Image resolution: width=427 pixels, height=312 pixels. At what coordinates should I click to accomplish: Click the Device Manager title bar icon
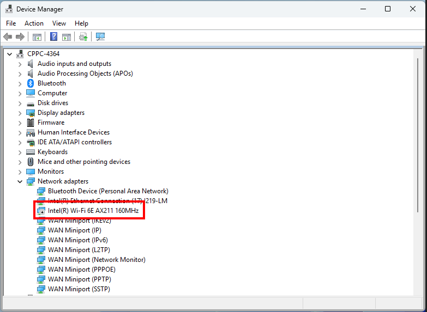coord(9,9)
